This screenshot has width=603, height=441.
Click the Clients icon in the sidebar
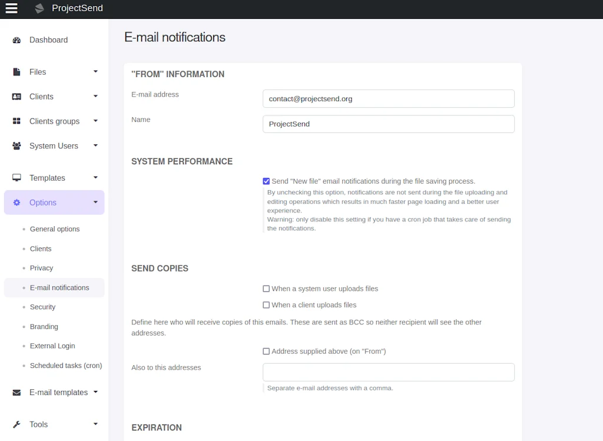click(x=16, y=96)
